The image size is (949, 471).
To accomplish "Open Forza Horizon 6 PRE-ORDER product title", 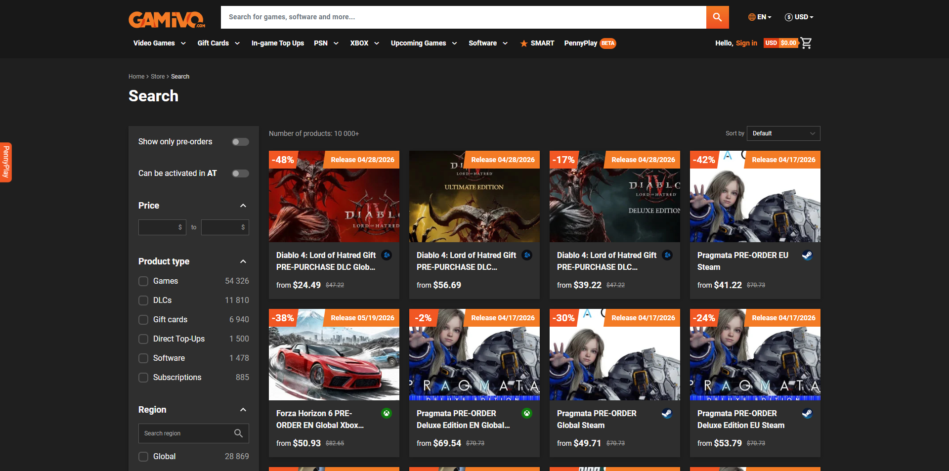I will (320, 419).
